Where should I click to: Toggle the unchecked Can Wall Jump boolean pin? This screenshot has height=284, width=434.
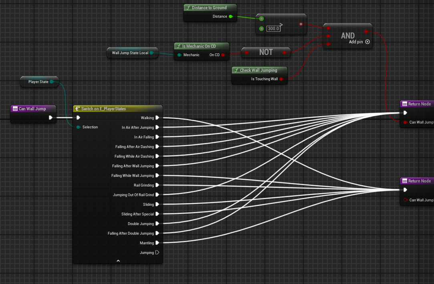[x=405, y=200]
